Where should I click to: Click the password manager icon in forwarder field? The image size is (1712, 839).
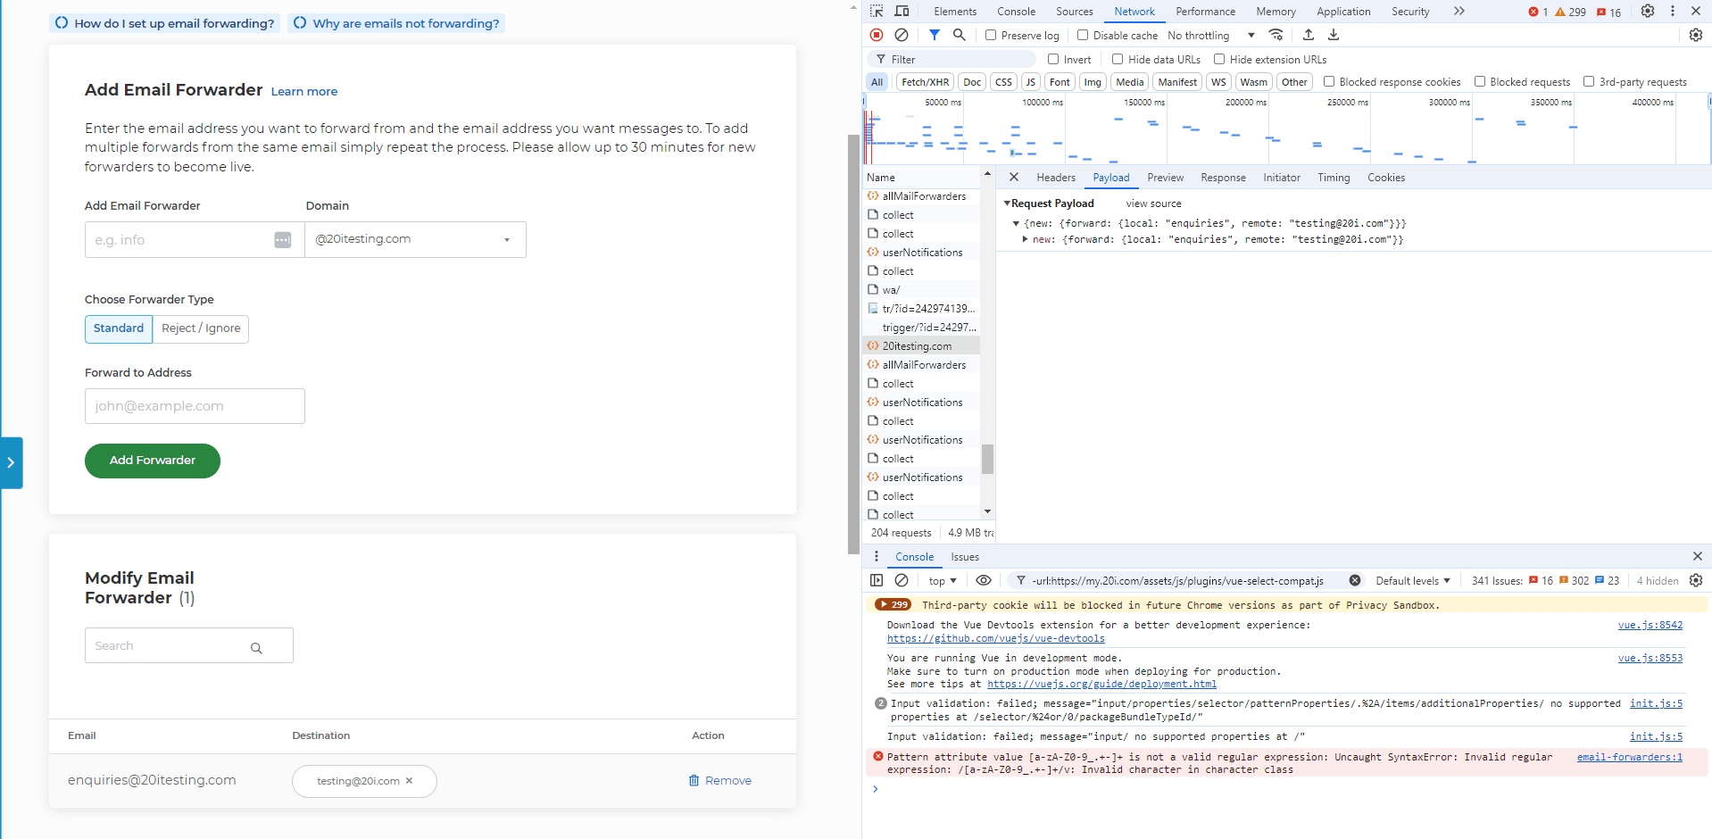tap(282, 240)
